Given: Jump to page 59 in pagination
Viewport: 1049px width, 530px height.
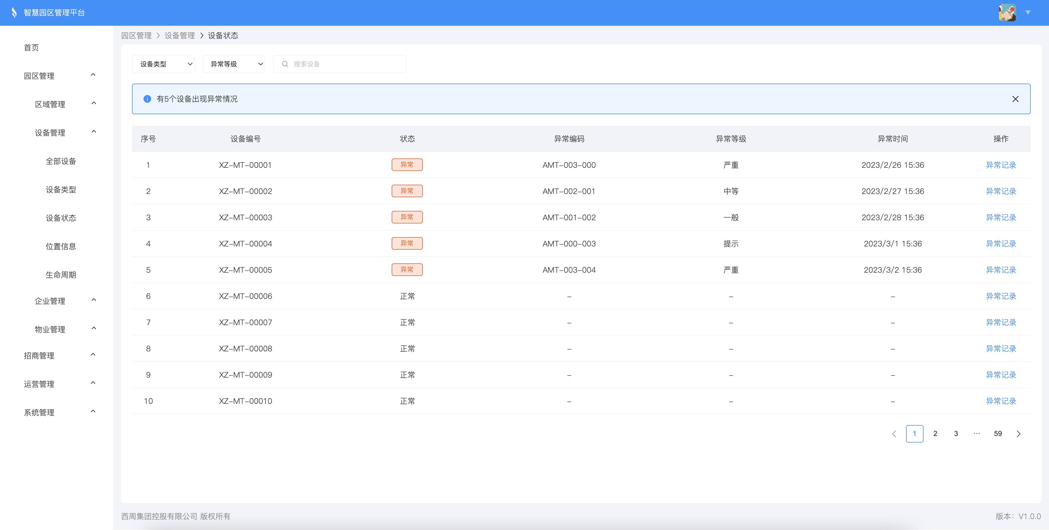Looking at the screenshot, I should (998, 434).
